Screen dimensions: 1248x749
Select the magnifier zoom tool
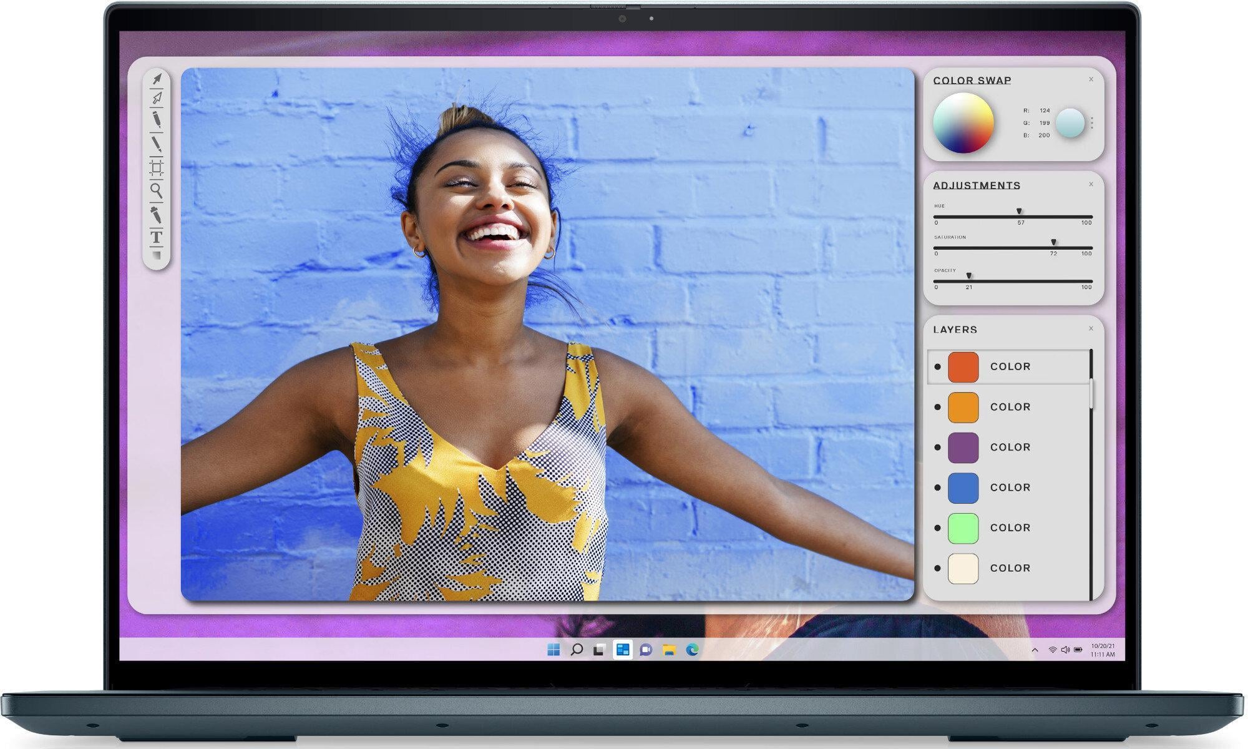pyautogui.click(x=157, y=190)
